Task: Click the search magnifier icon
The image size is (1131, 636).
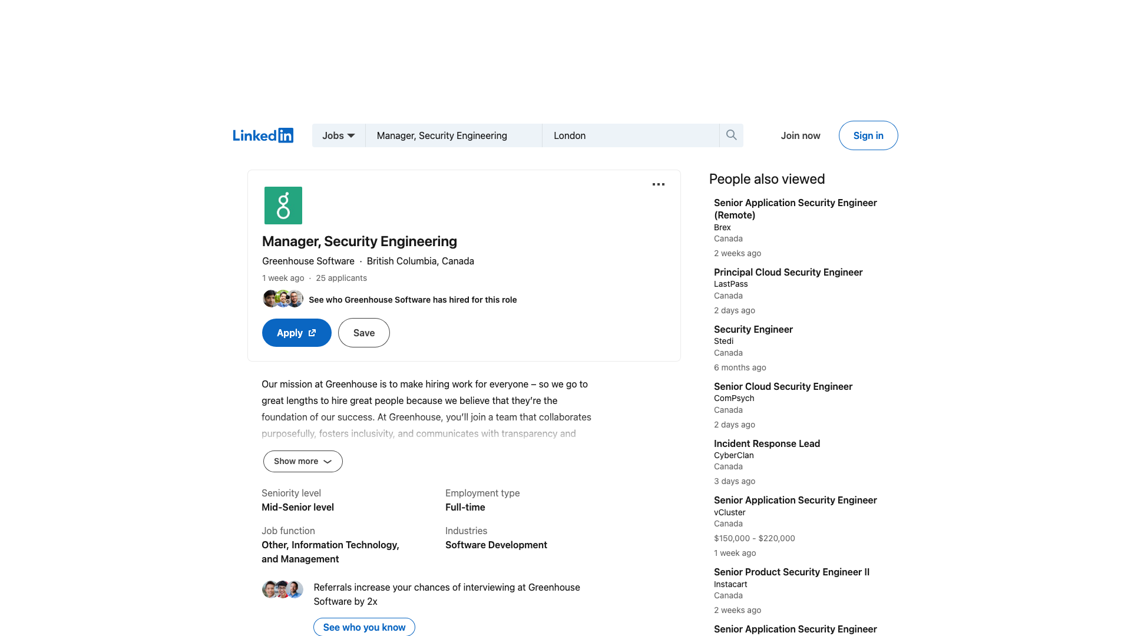Action: (731, 135)
